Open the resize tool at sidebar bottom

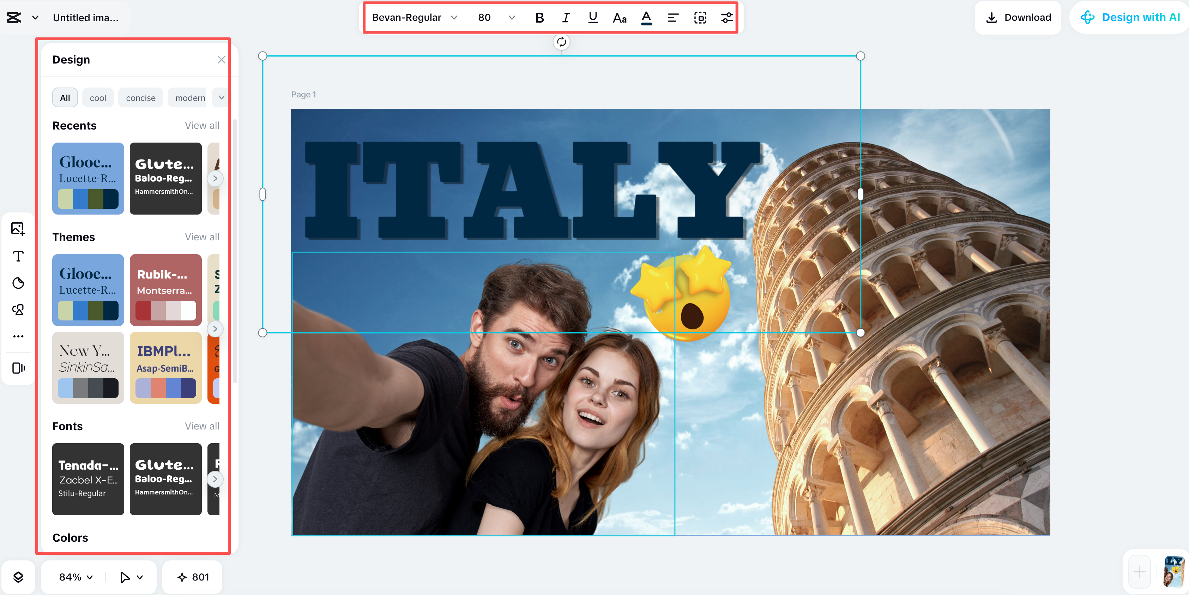[18, 368]
